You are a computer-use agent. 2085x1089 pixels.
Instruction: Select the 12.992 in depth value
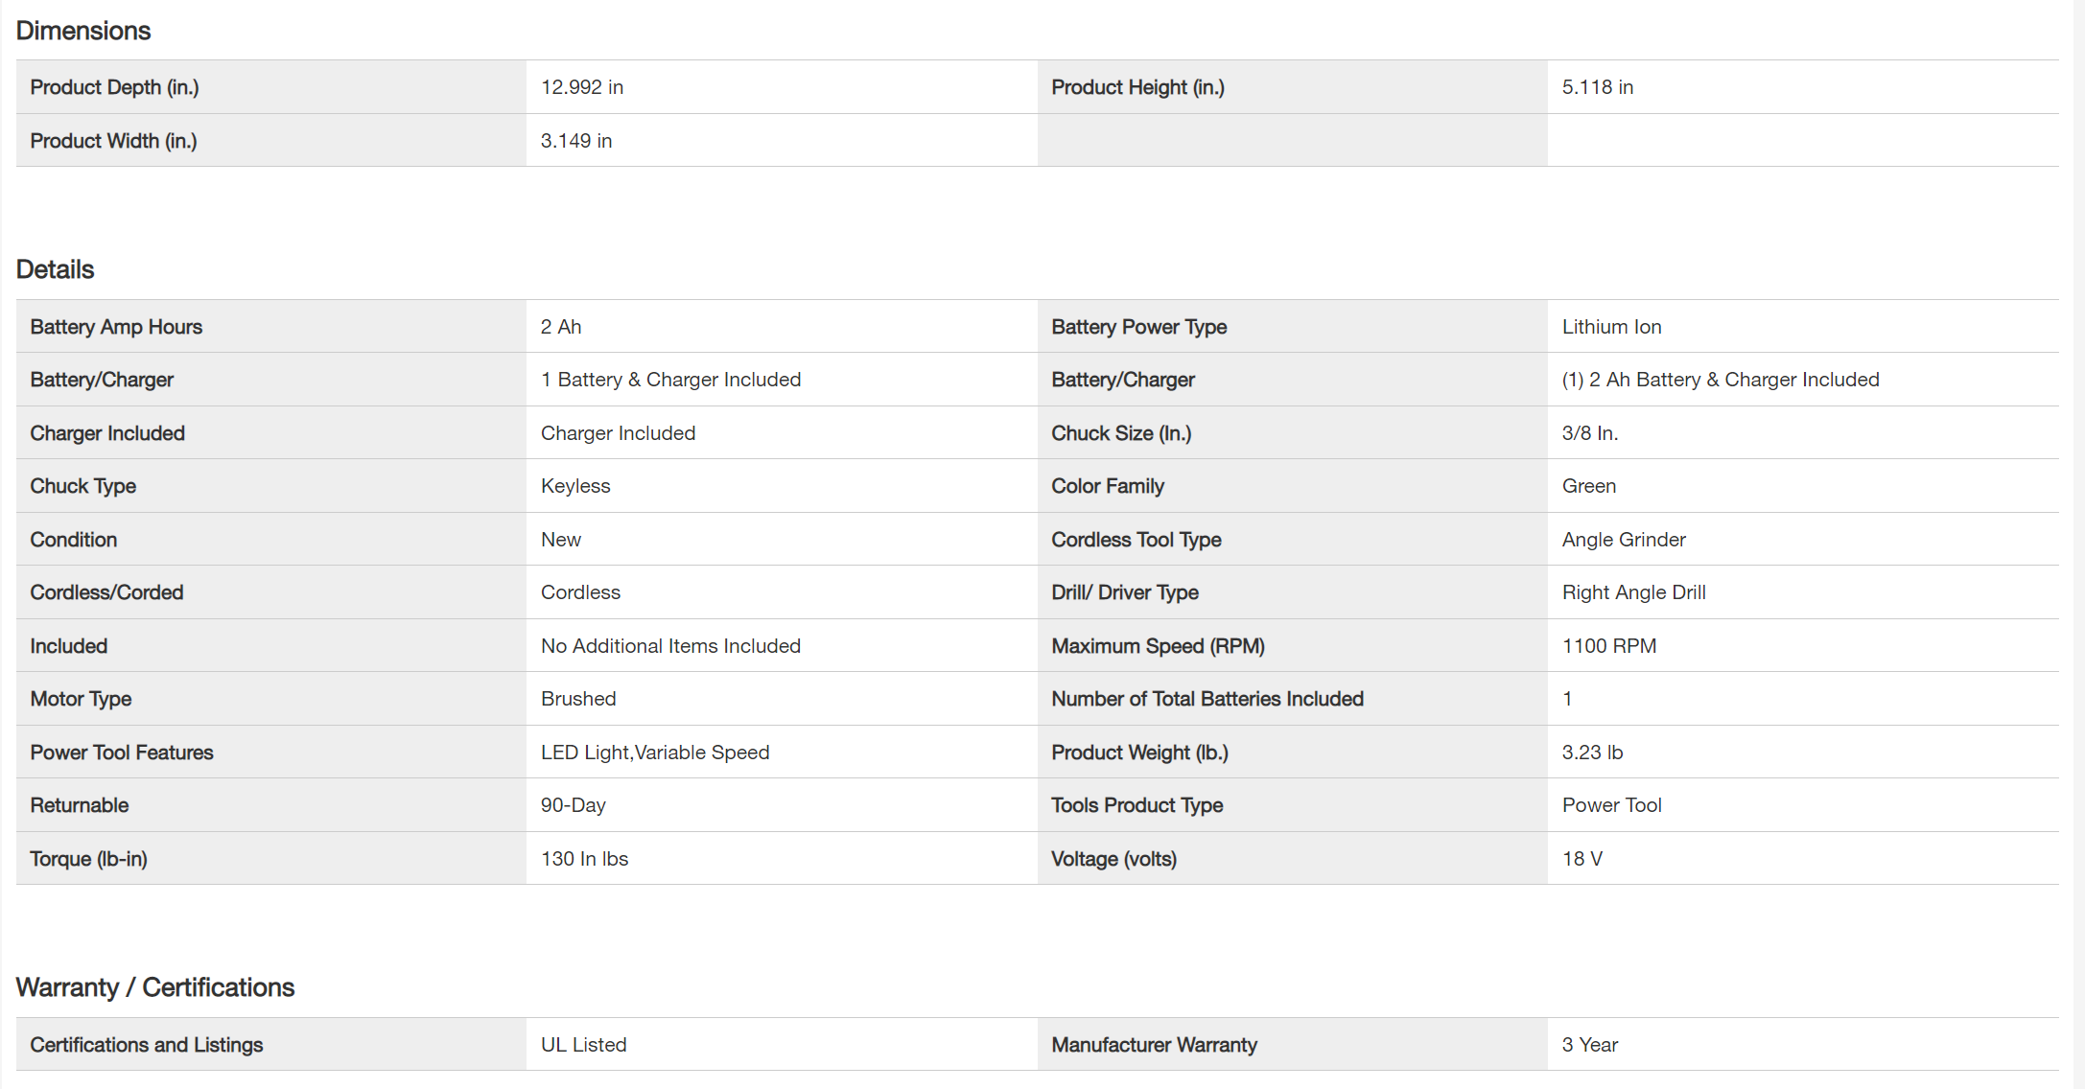pos(582,87)
